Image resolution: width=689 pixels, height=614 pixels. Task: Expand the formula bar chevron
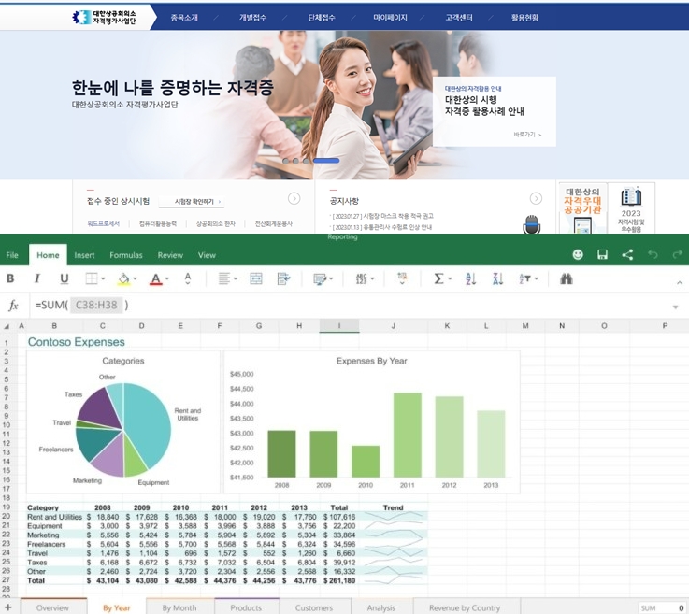675,307
